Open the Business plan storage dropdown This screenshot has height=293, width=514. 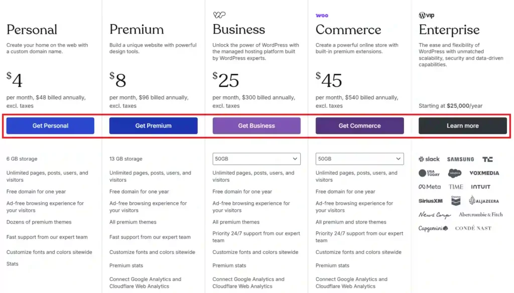pyautogui.click(x=256, y=159)
